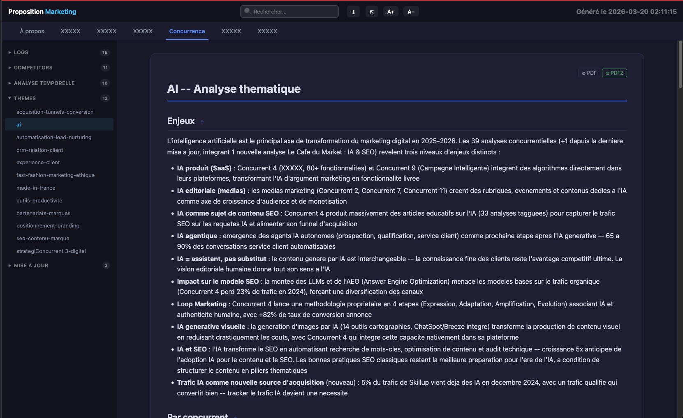Expand the MISE À JOUR section

coord(31,266)
